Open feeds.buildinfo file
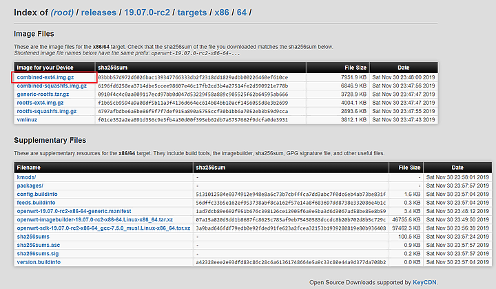This screenshot has width=496, height=289. click(x=36, y=203)
